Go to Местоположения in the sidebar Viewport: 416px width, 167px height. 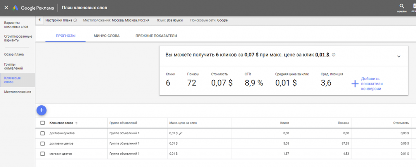[x=17, y=92]
